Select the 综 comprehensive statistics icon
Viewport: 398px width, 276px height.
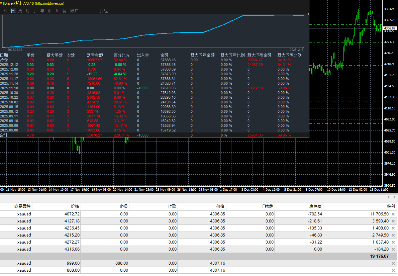click(5, 10)
